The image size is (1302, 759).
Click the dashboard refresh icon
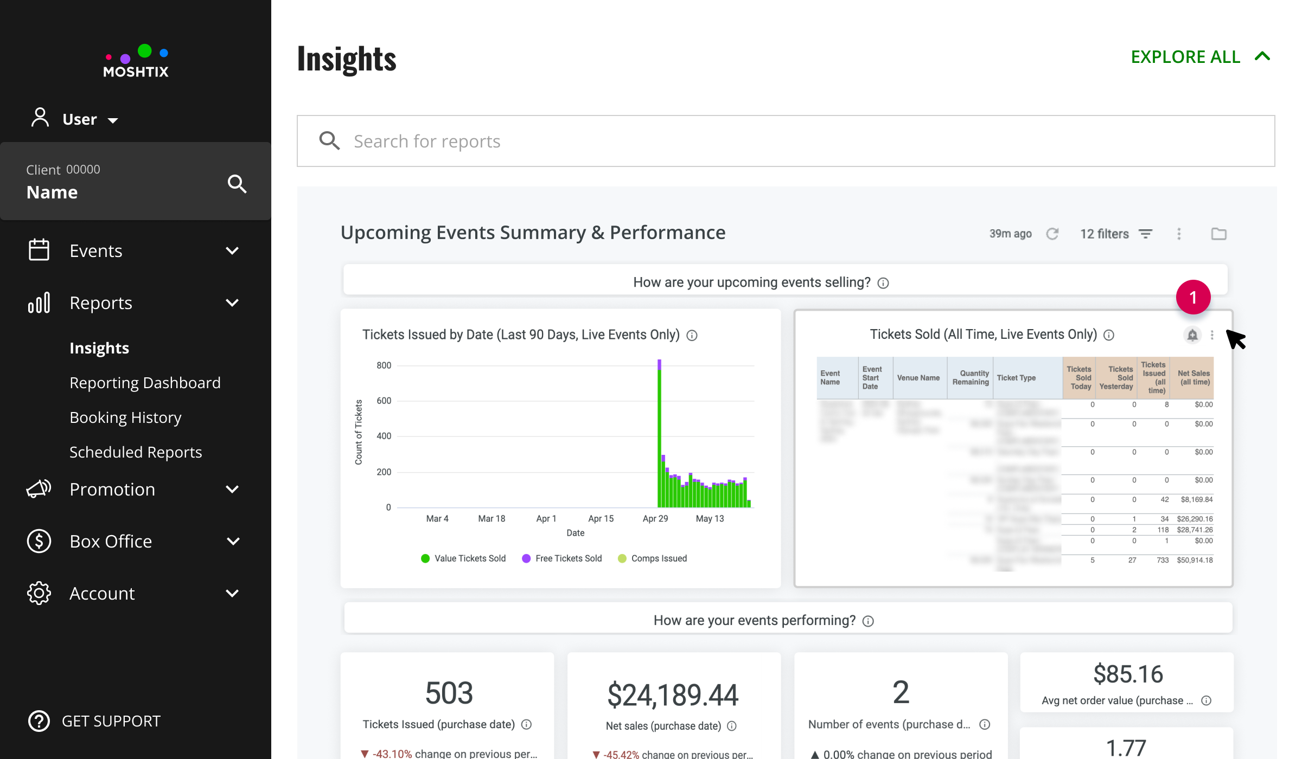pyautogui.click(x=1052, y=234)
